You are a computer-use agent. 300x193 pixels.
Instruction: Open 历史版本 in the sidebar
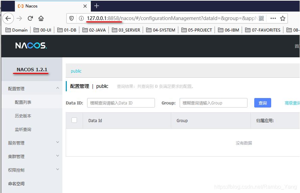pos(23,116)
